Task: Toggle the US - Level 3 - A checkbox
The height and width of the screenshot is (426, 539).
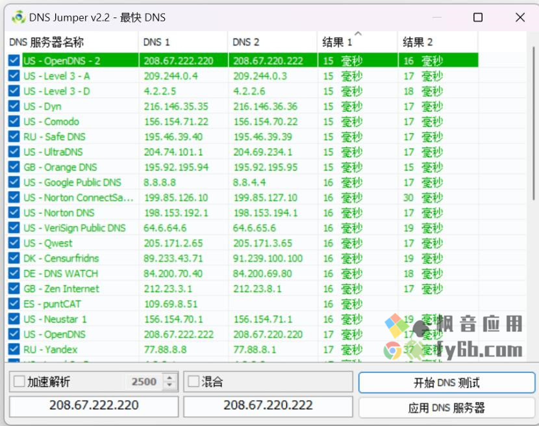Action: point(14,75)
